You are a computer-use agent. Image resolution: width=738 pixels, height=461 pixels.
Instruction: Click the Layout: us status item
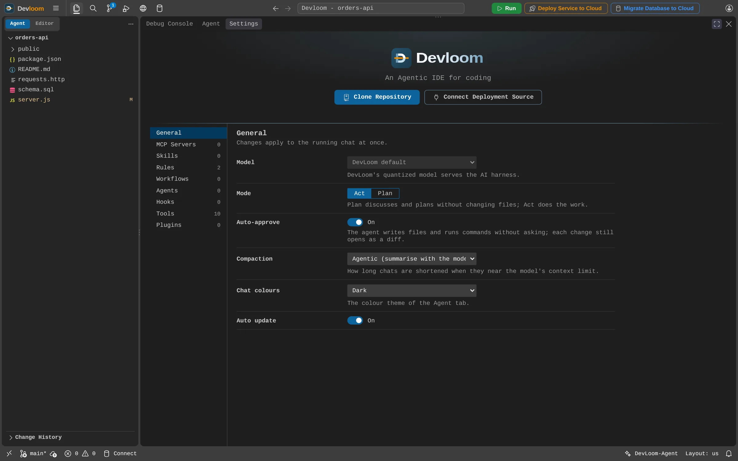click(x=702, y=453)
